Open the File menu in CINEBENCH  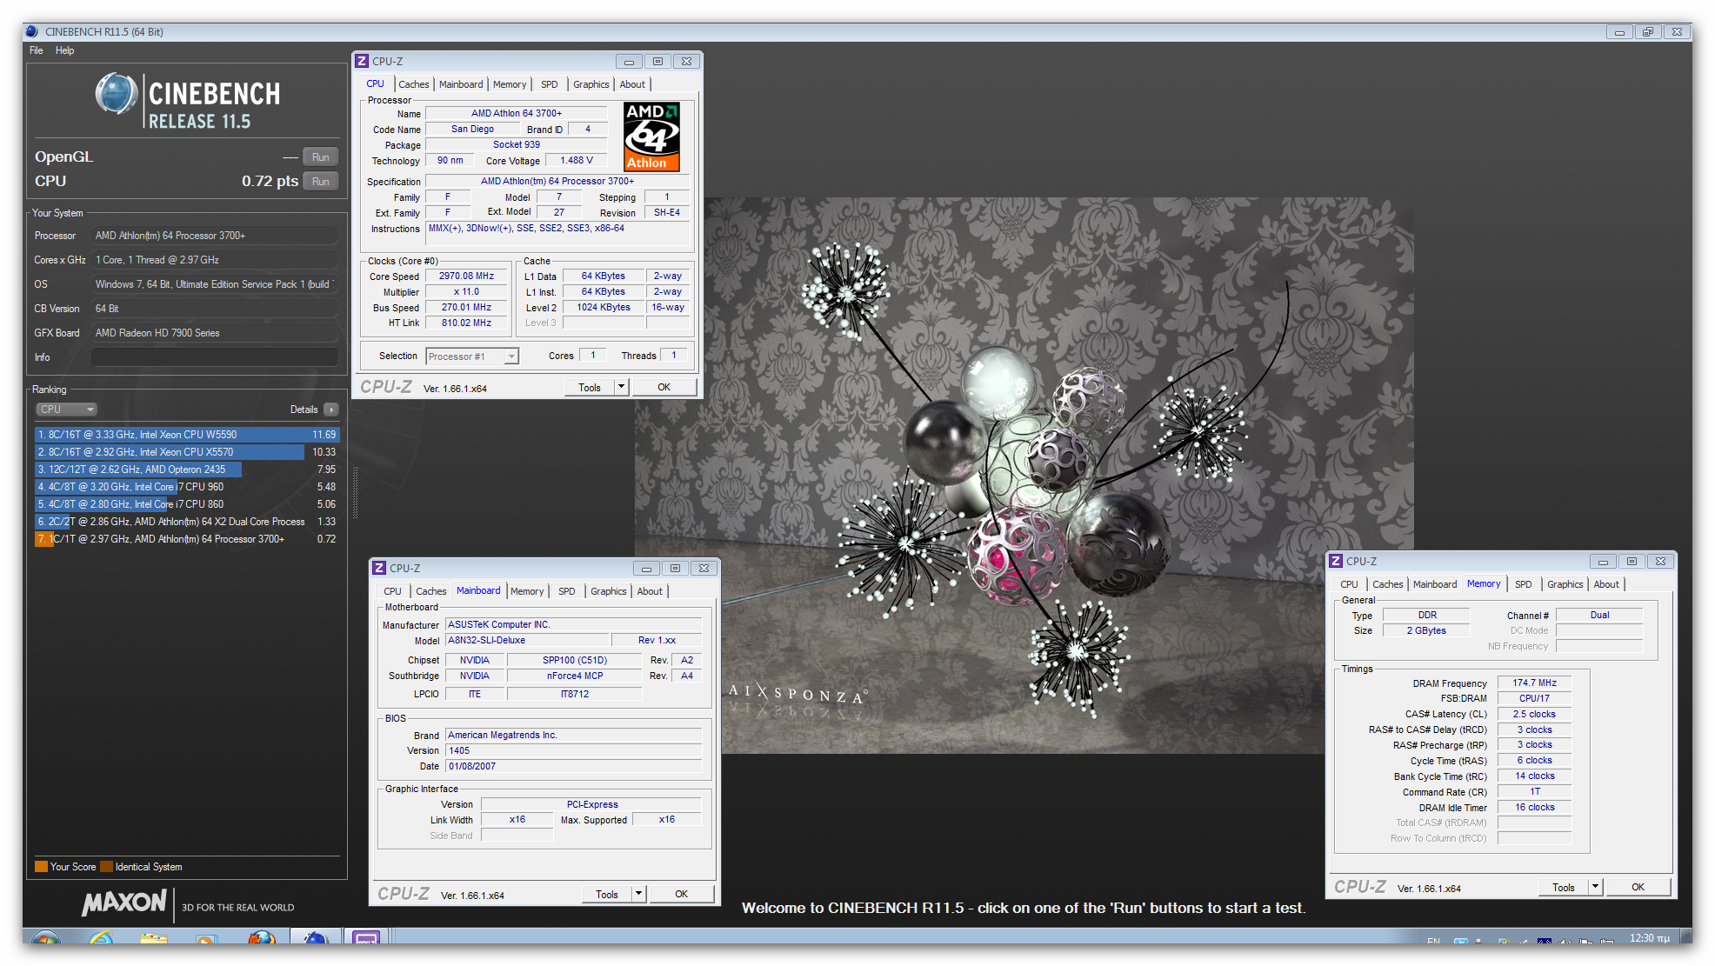tap(36, 50)
